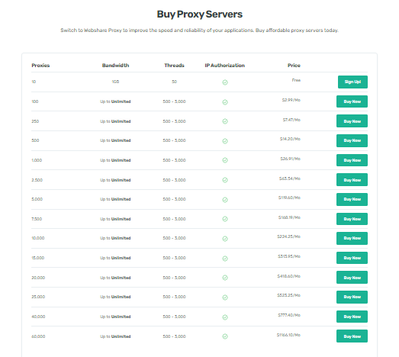Click IP Authorization checkmark in 60,000 proxies row

225,336
